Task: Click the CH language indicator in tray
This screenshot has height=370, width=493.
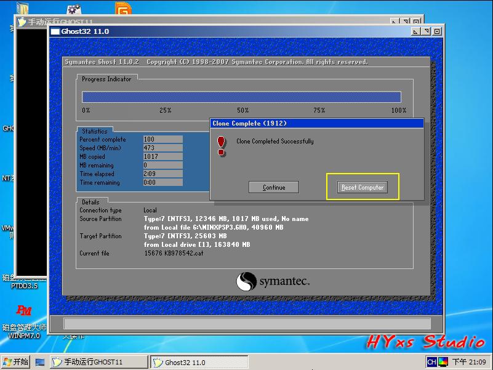Action: click(x=431, y=362)
